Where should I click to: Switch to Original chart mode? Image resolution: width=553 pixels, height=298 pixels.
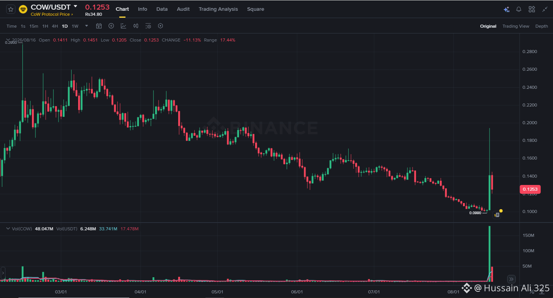click(x=488, y=26)
